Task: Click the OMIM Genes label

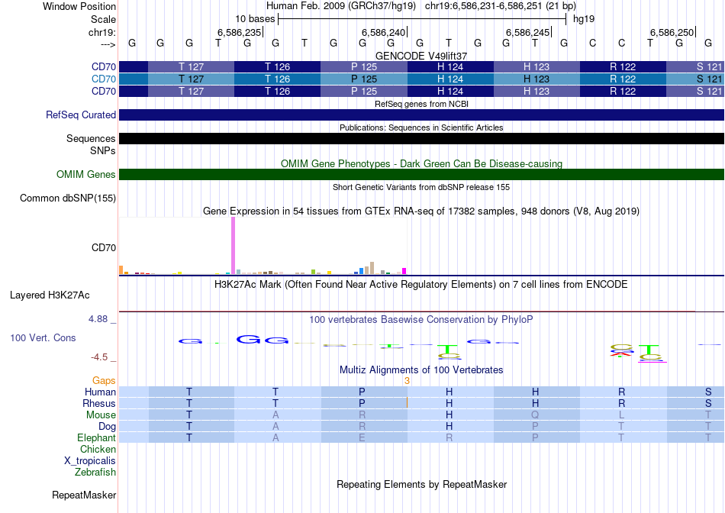Action: [85, 174]
